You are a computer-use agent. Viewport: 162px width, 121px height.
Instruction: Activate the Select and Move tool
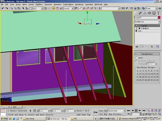pos(54,8)
